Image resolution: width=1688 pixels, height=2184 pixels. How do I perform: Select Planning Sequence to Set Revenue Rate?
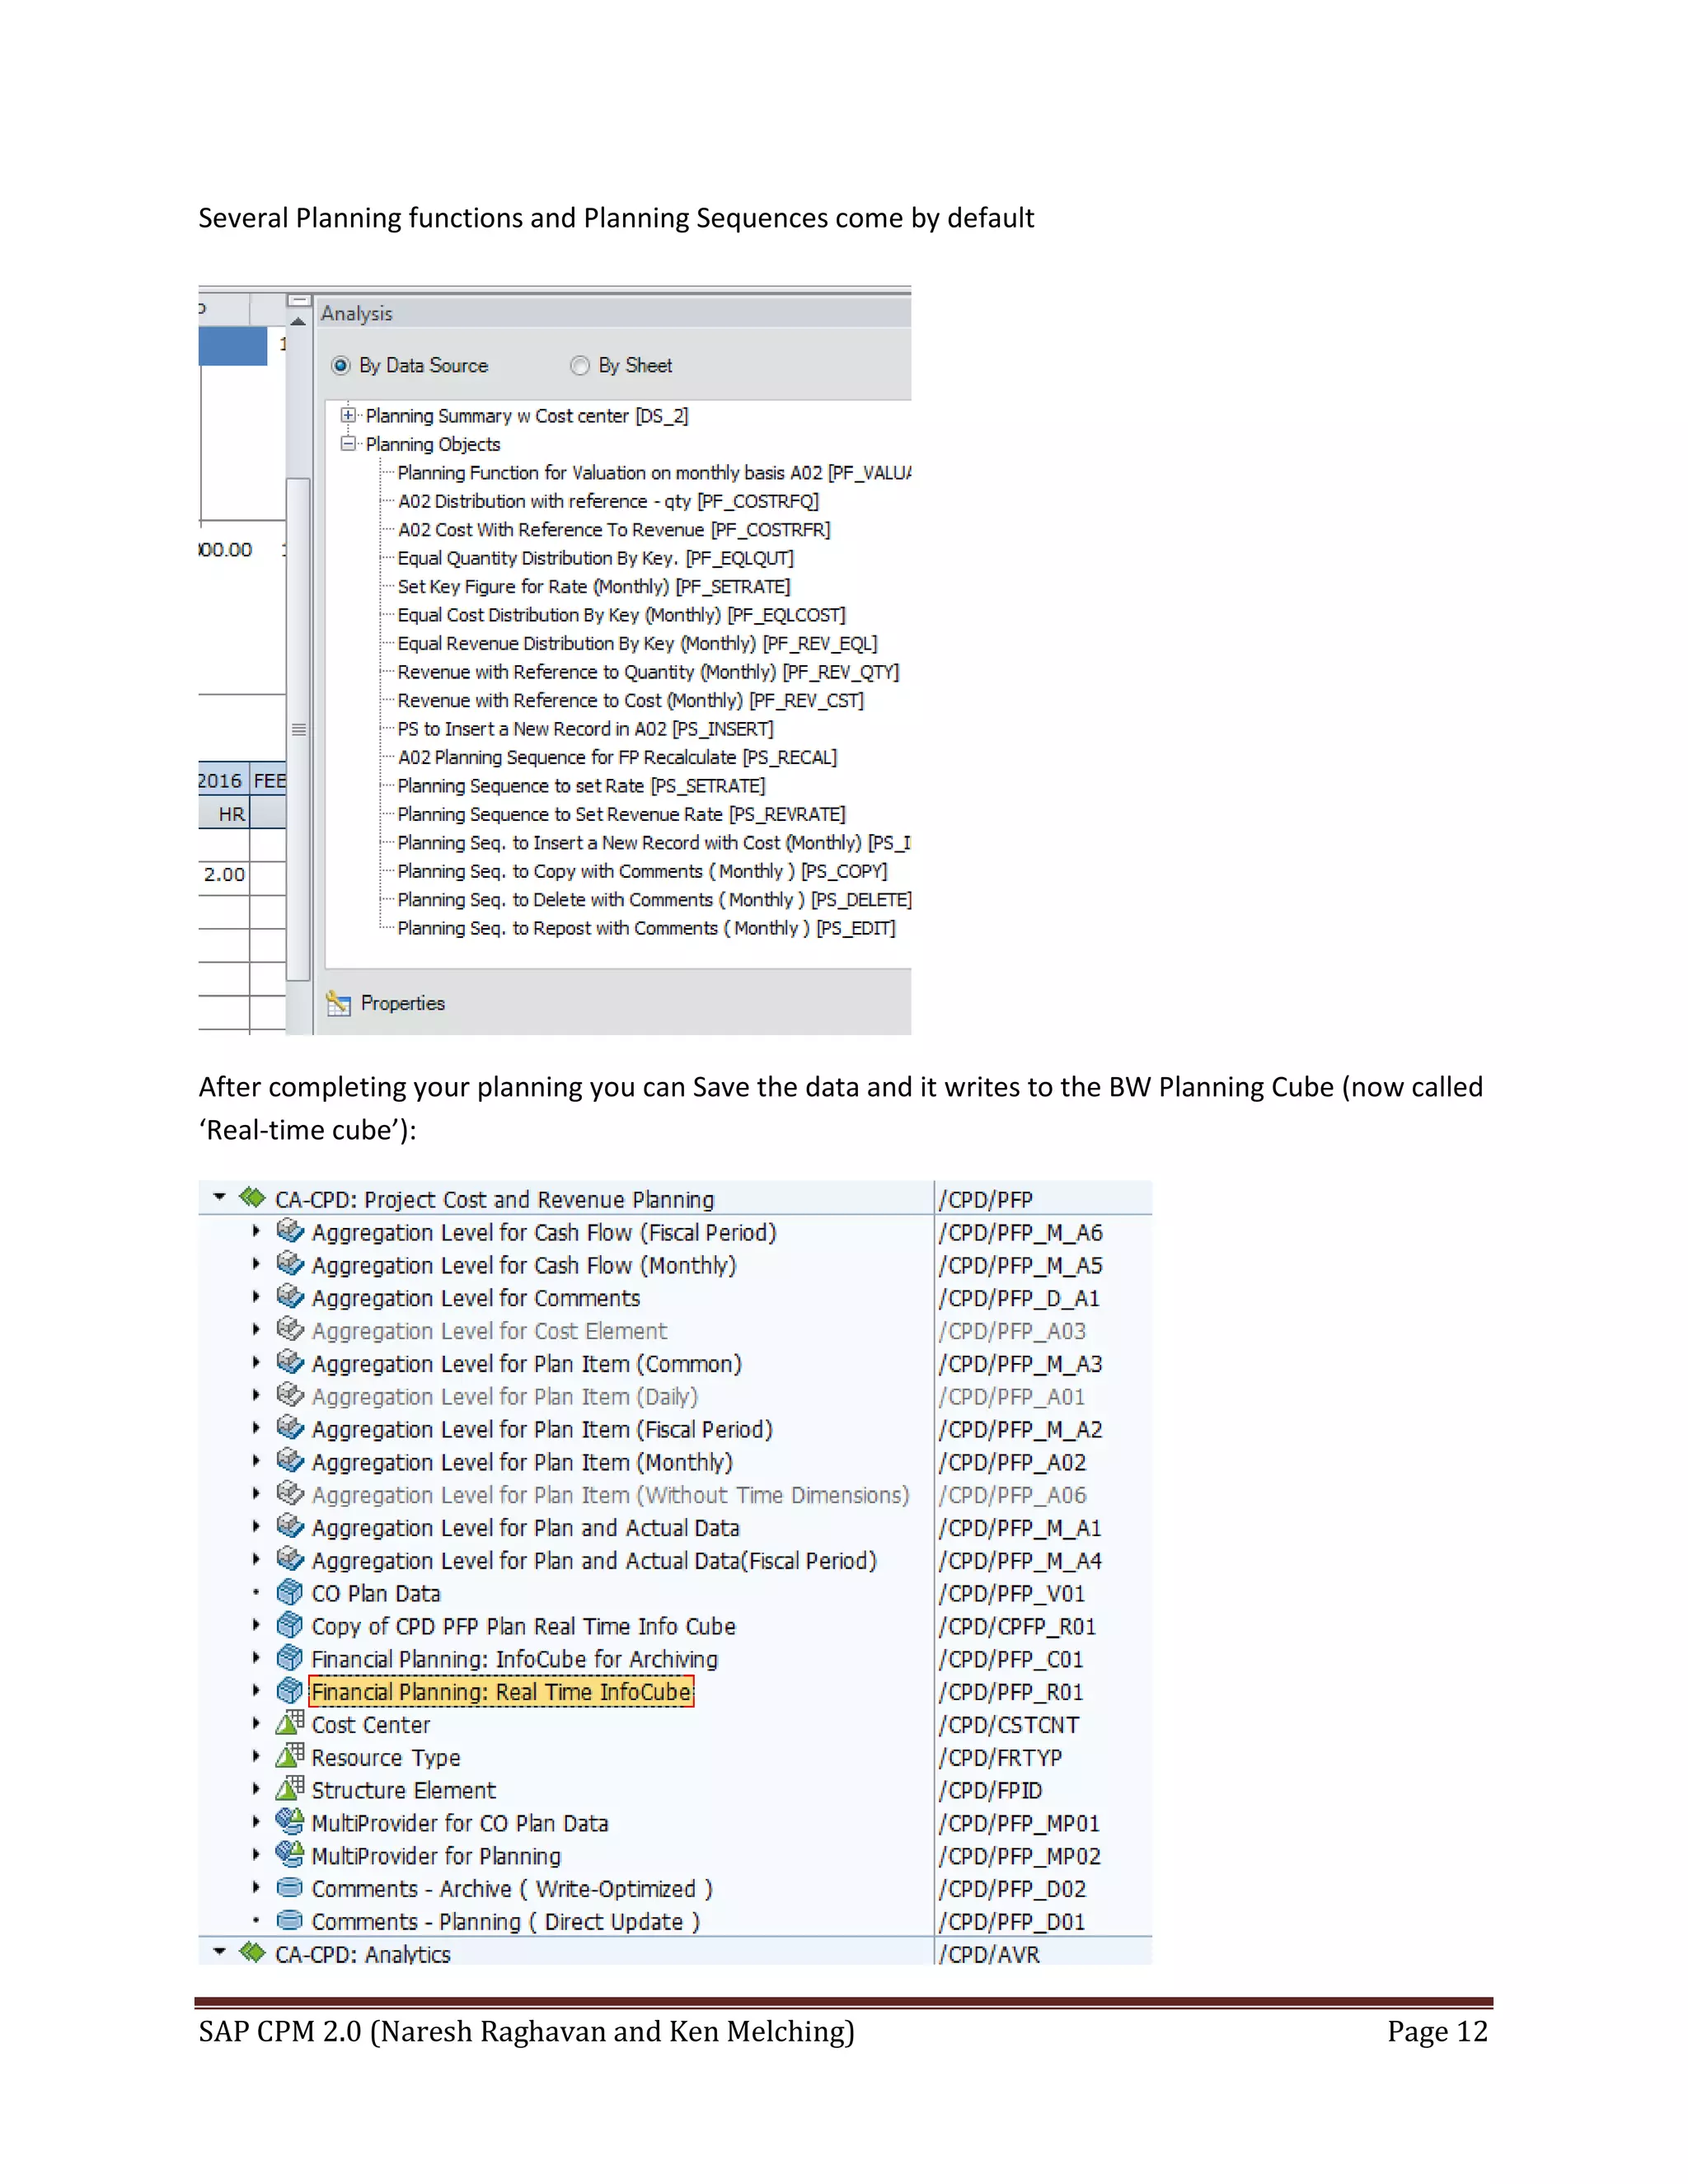(621, 815)
